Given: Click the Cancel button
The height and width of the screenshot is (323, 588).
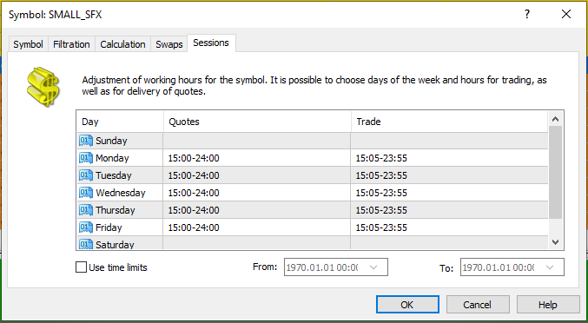Looking at the screenshot, I should tap(478, 305).
